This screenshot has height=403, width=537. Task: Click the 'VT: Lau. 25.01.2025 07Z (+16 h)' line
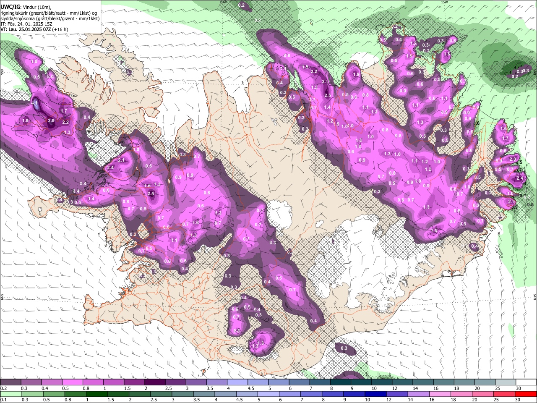tap(34, 29)
